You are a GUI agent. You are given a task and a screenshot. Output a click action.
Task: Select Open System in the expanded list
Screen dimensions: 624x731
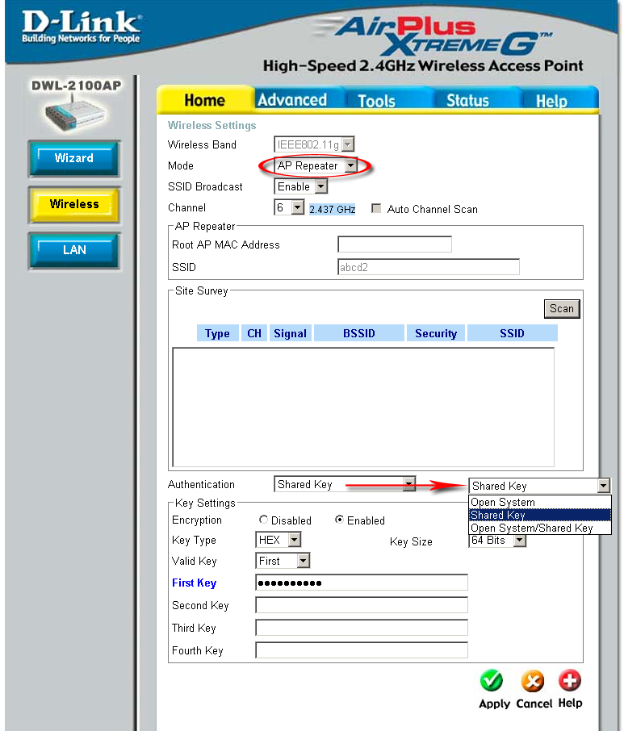pos(539,502)
